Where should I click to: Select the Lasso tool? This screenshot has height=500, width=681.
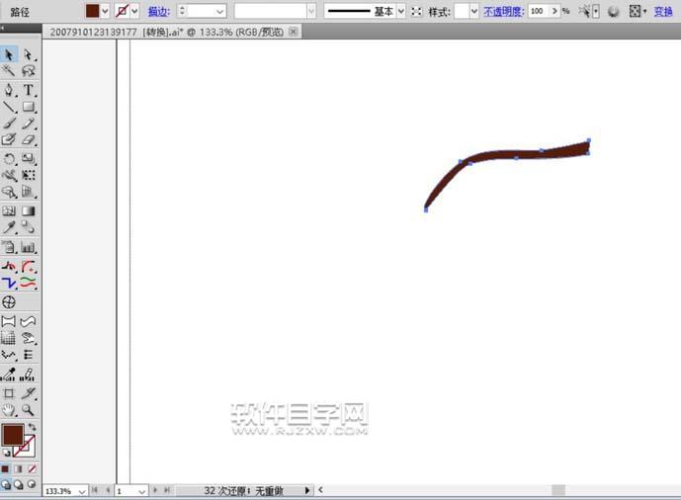click(29, 71)
